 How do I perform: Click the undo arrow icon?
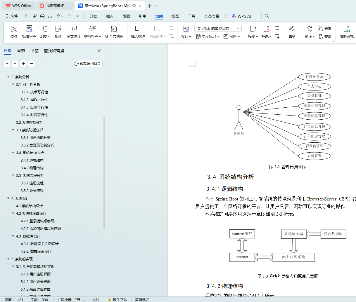[58, 16]
